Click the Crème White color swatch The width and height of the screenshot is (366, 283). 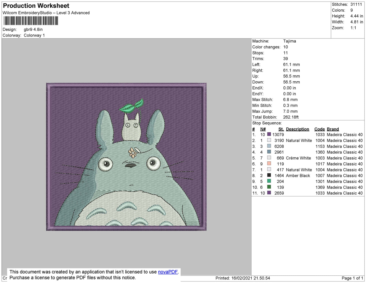[269, 158]
